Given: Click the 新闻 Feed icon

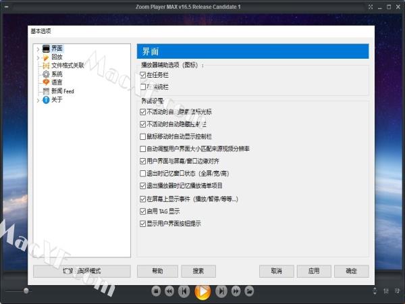Looking at the screenshot, I should coord(46,91).
